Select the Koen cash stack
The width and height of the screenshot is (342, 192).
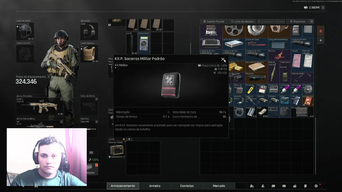[x=262, y=112]
